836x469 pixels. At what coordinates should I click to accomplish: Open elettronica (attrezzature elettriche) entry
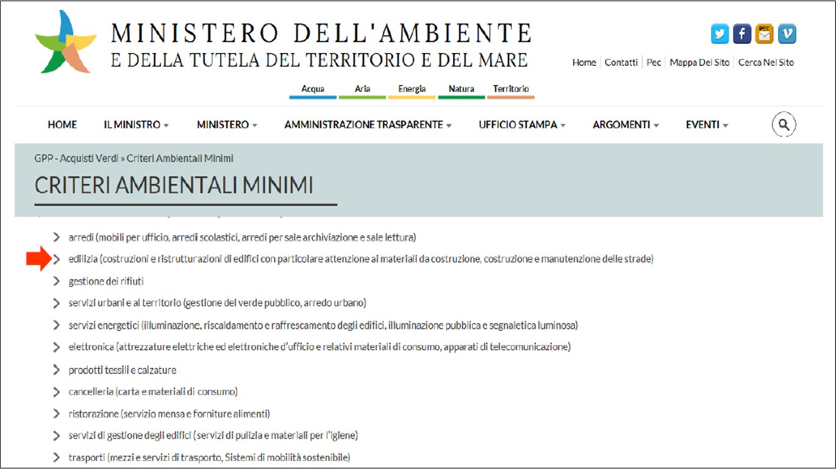[x=320, y=347]
